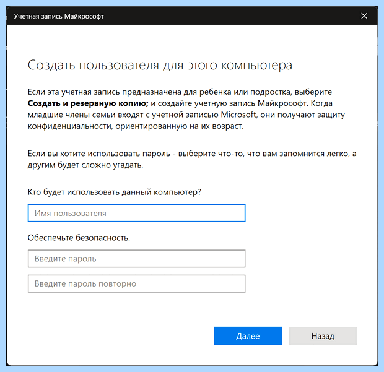This screenshot has width=384, height=372.
Task: Continue with the Далее button
Action: (248, 335)
